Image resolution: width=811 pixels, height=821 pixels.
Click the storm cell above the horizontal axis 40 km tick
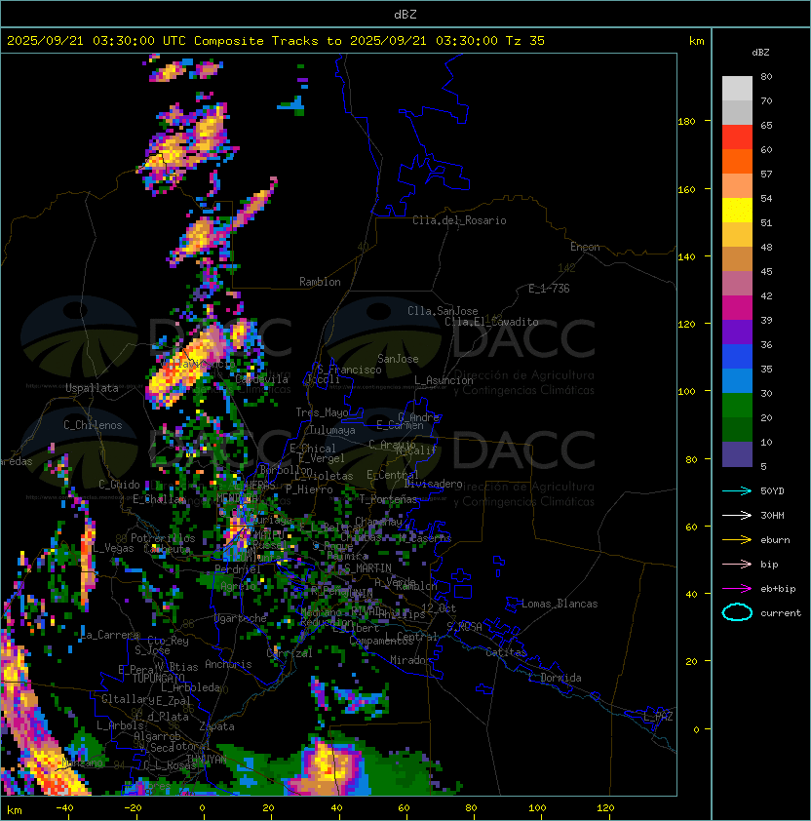pyautogui.click(x=328, y=766)
